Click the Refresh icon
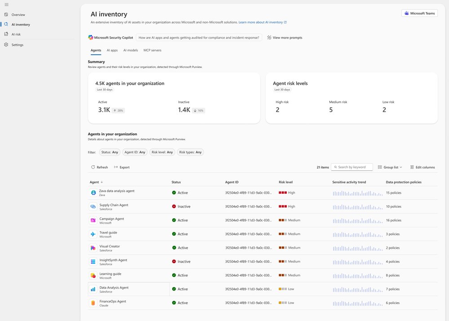The image size is (449, 321). point(93,167)
